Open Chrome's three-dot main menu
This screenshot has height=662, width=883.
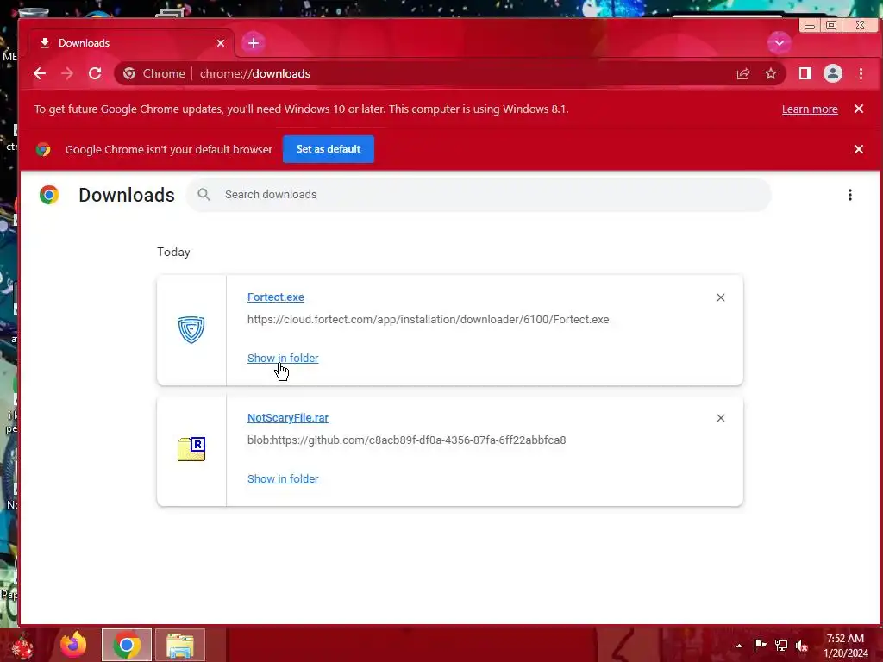coord(861,74)
